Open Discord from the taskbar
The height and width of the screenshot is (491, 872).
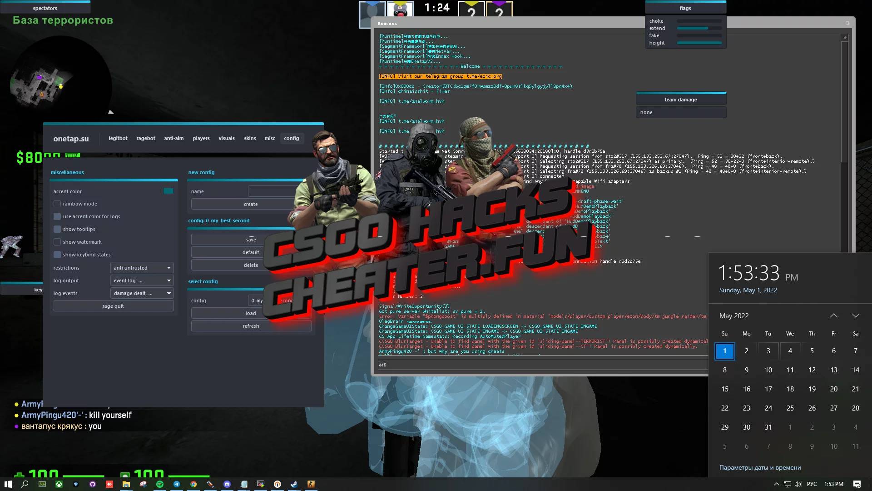[227, 484]
